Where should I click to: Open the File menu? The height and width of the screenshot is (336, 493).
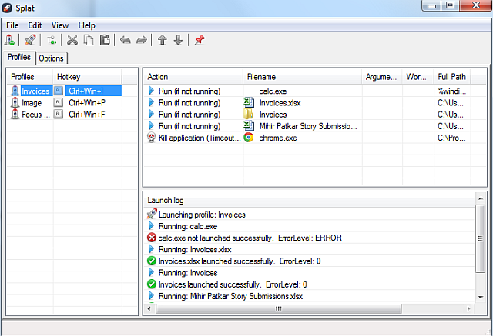coord(13,25)
